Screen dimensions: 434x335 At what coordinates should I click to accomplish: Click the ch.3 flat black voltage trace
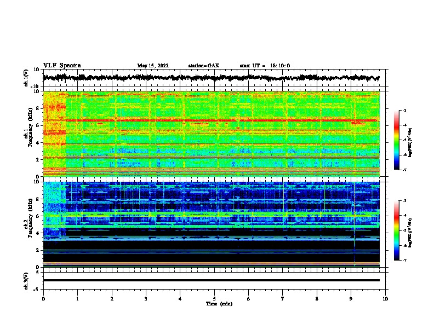coord(212,280)
